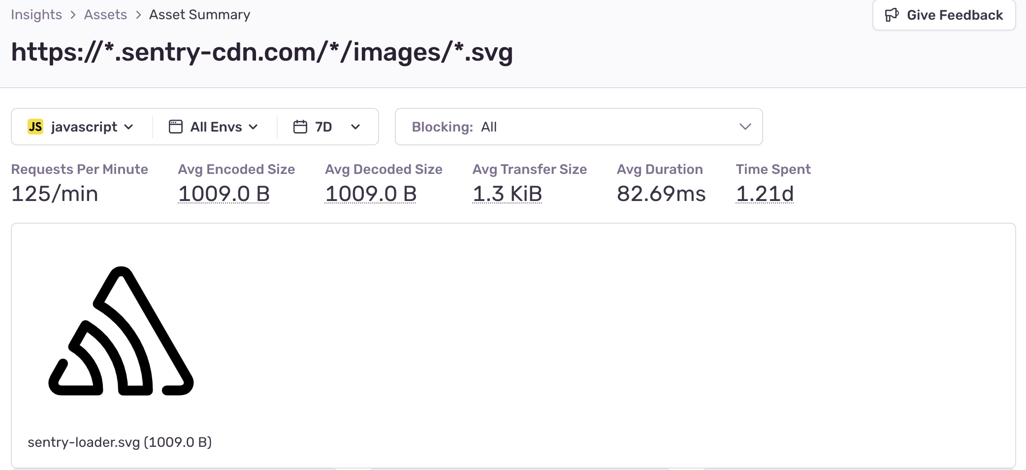Open the All Envs environment selector
This screenshot has width=1026, height=470.
216,127
